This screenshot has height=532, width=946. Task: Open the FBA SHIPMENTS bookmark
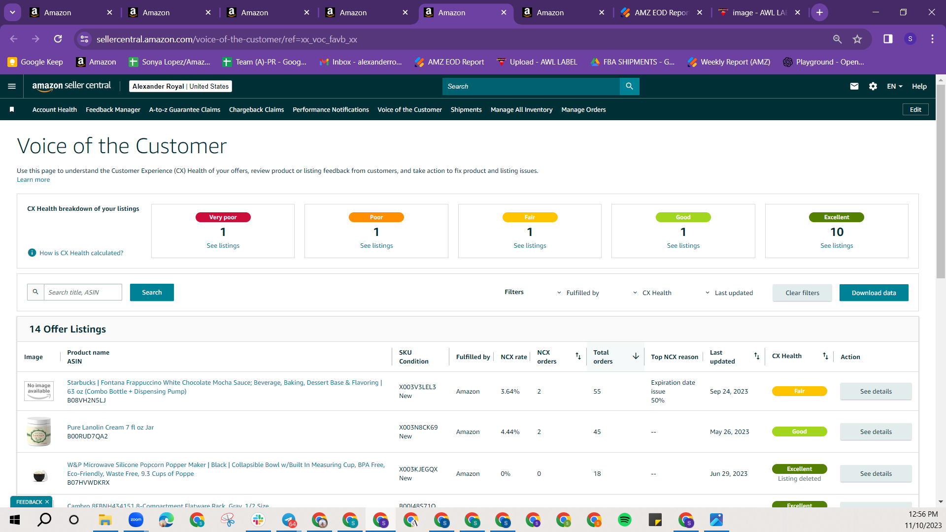[633, 62]
